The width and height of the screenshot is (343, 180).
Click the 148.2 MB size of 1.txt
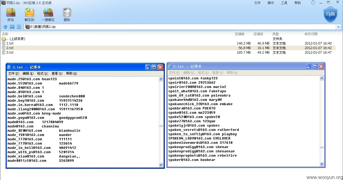tap(244, 43)
